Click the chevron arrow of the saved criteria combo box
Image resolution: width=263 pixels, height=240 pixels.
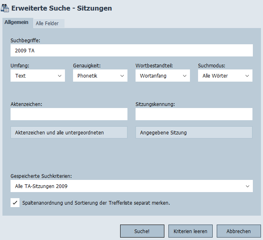click(x=248, y=186)
